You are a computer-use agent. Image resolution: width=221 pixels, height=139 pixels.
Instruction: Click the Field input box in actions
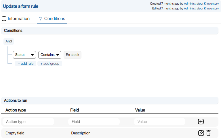(x=94, y=122)
